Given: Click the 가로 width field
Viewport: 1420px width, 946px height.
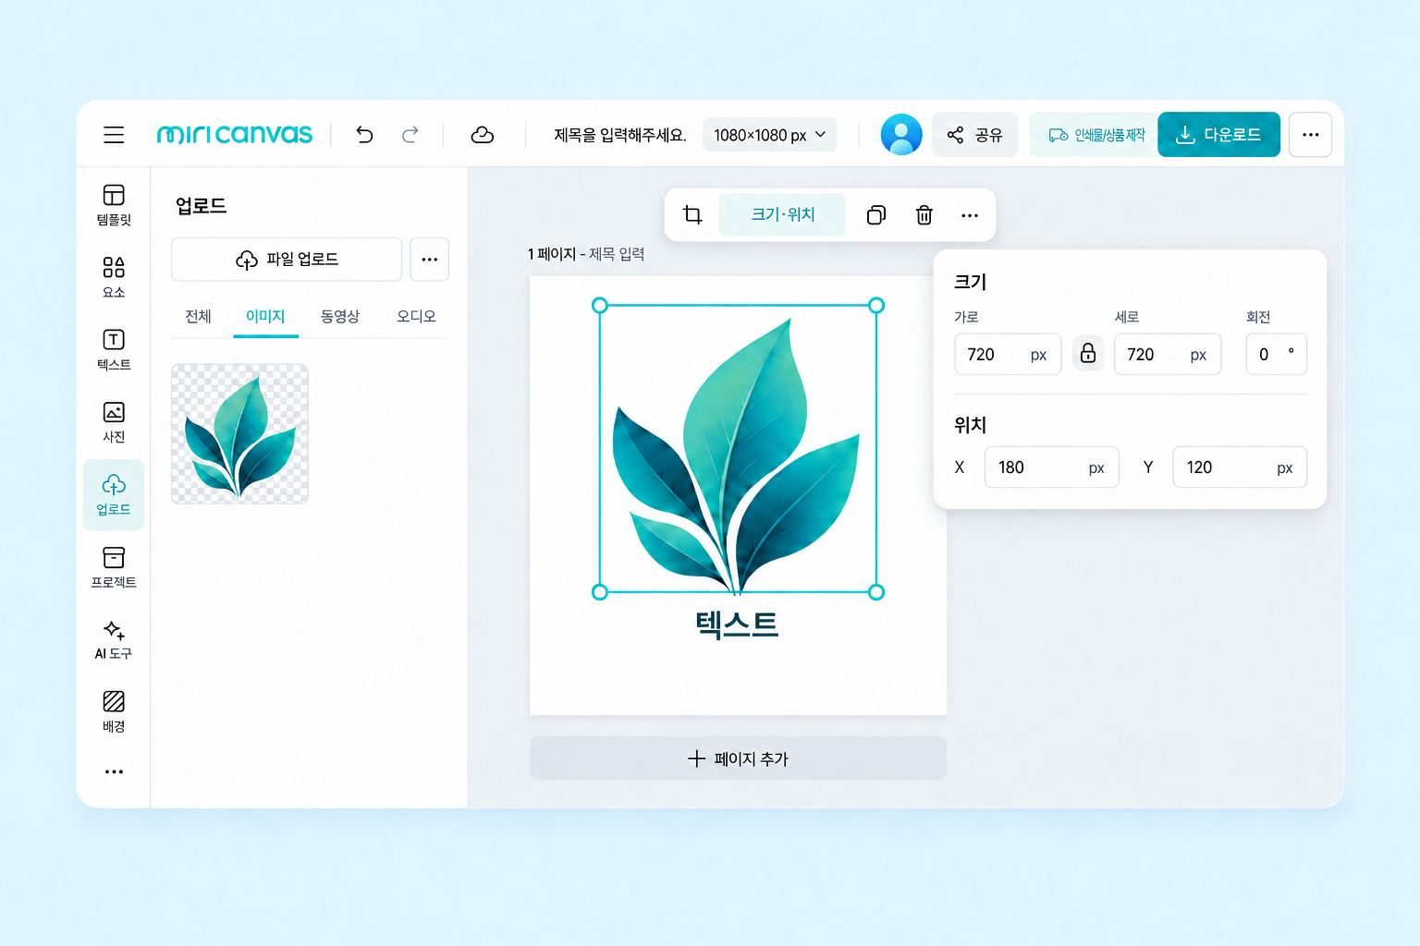Looking at the screenshot, I should click(1008, 354).
